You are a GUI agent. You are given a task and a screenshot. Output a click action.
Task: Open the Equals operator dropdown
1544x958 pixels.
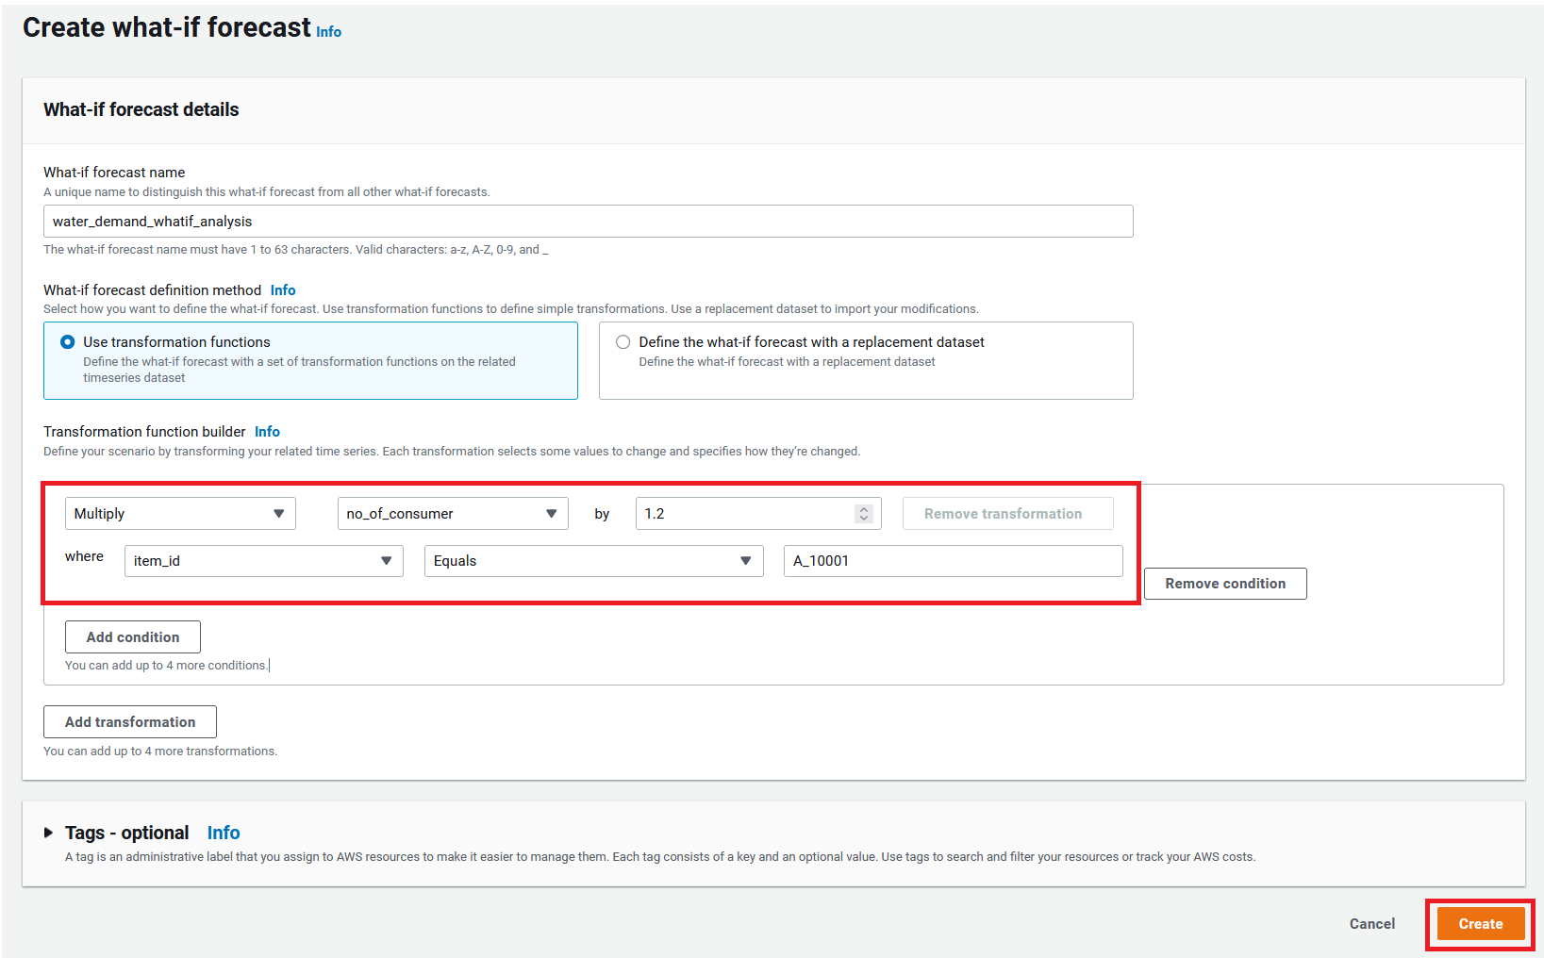[594, 561]
